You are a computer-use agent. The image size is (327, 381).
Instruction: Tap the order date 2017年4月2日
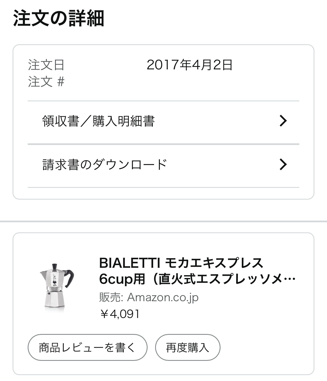189,65
